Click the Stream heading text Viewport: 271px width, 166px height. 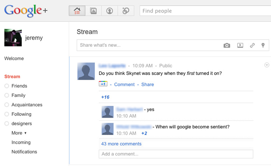tap(87, 32)
